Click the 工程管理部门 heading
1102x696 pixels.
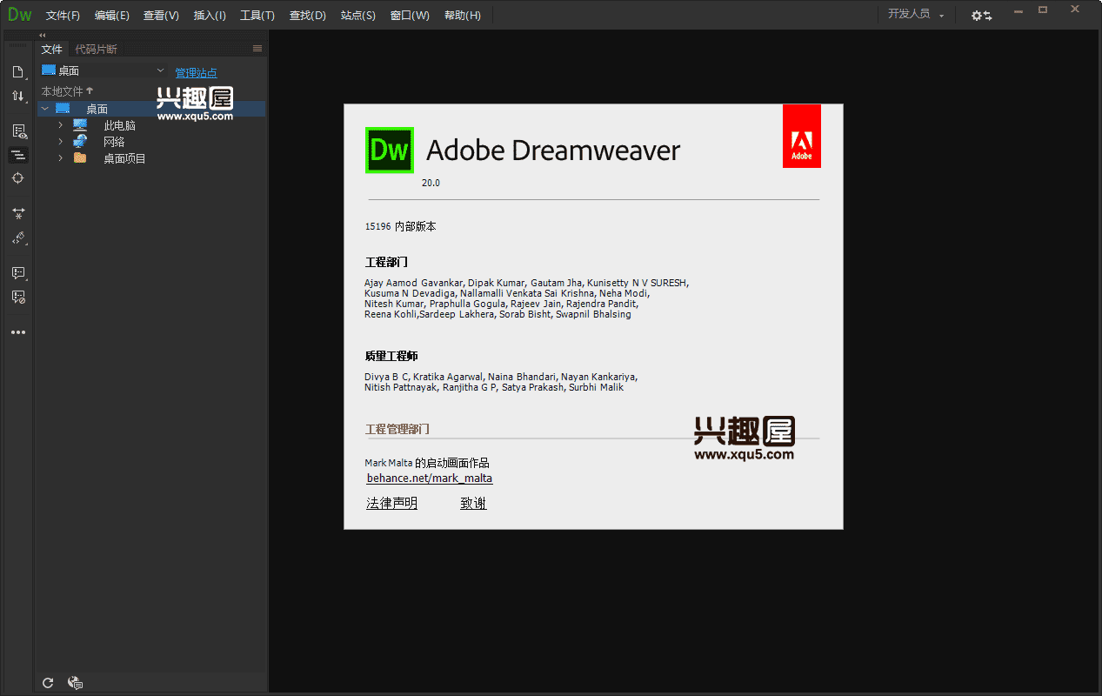click(x=397, y=429)
